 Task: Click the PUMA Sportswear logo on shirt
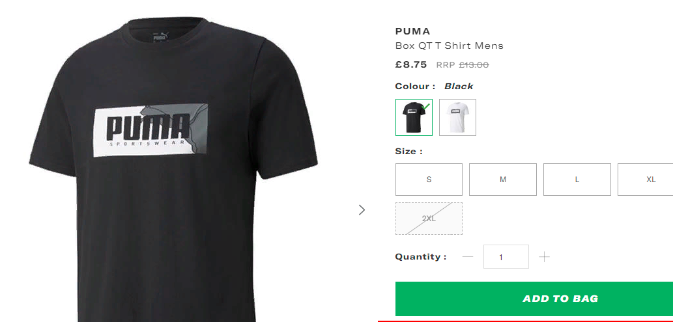[x=150, y=130]
